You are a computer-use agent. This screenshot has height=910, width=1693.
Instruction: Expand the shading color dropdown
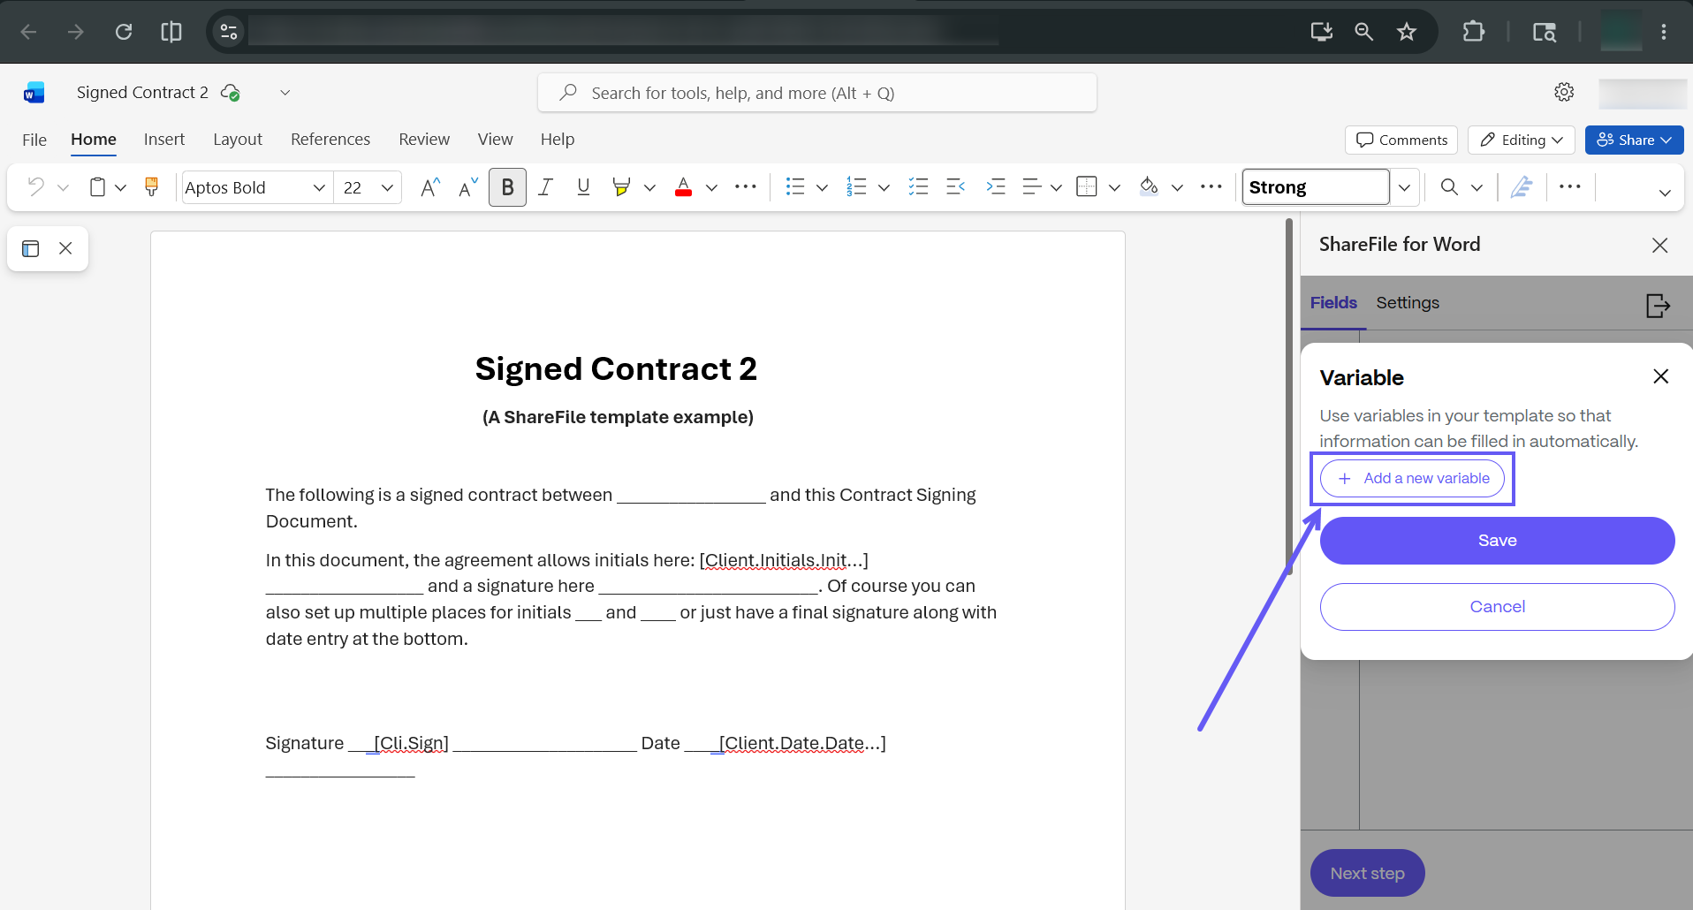(1177, 187)
